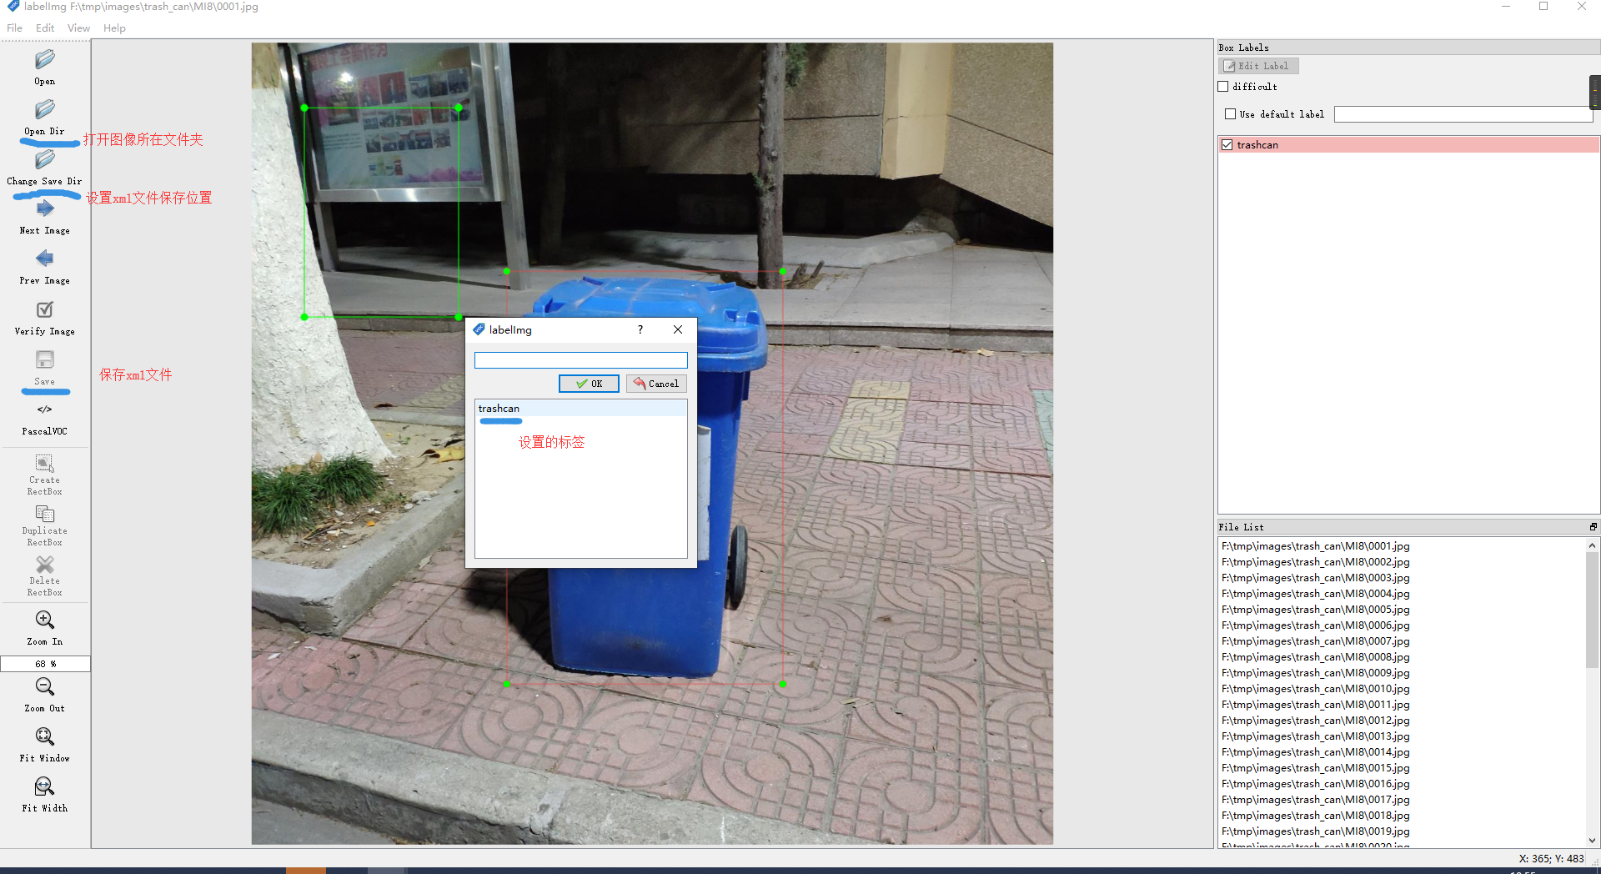Click the File List scroll up arrow
The height and width of the screenshot is (874, 1601).
[1593, 545]
